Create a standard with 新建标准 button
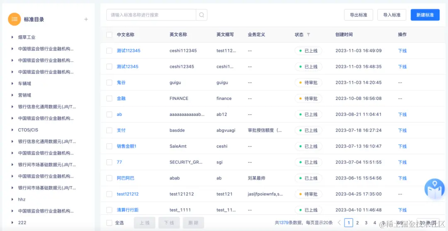The width and height of the screenshot is (448, 231). click(x=425, y=15)
